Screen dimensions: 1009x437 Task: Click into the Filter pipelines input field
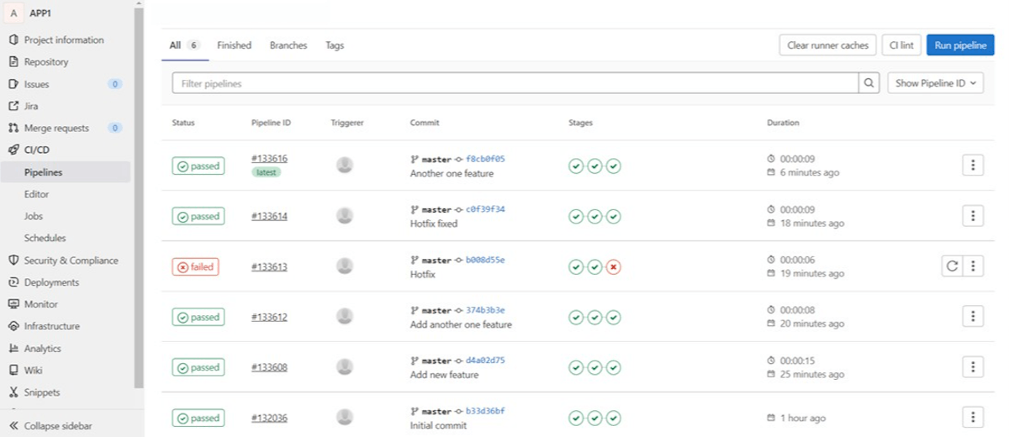513,83
